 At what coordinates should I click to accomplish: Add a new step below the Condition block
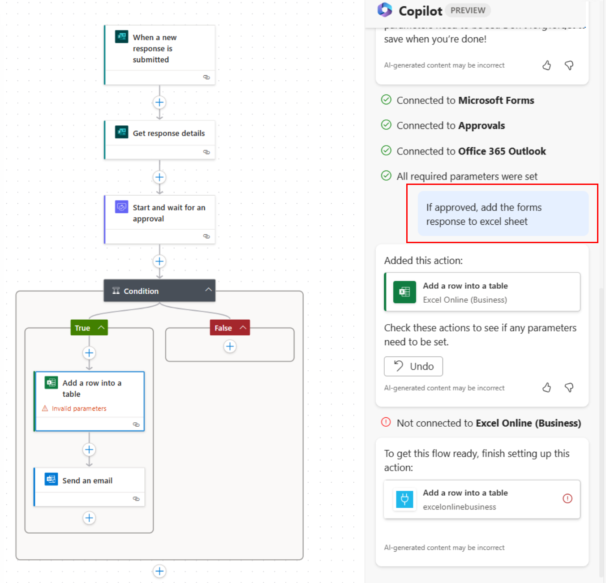click(x=159, y=571)
